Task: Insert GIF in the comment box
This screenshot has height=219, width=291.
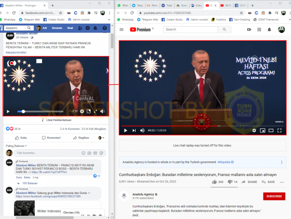Action: [95, 153]
